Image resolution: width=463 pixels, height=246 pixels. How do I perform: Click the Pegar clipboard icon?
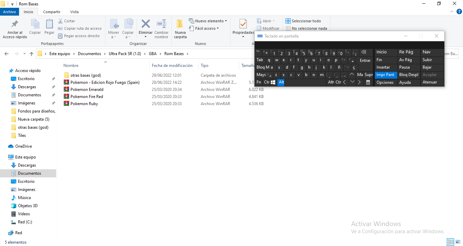coord(49,24)
